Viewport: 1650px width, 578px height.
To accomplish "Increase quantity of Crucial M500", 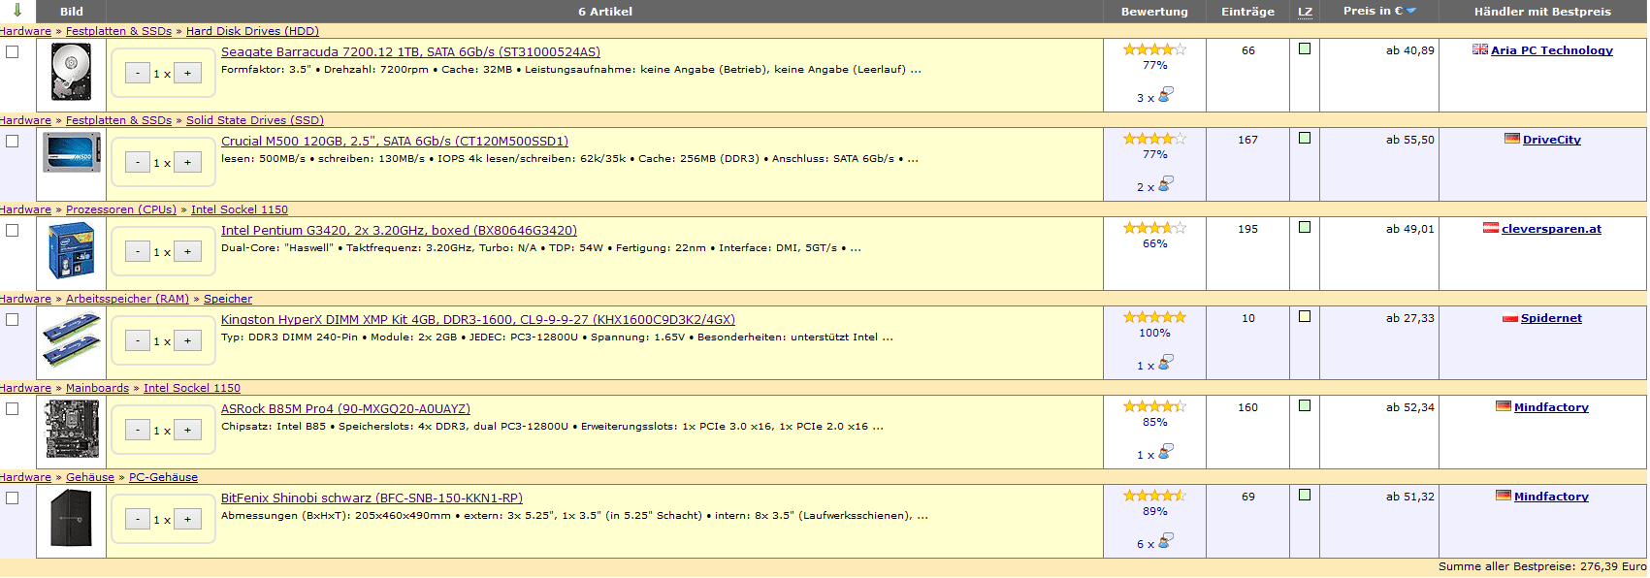I will [187, 162].
